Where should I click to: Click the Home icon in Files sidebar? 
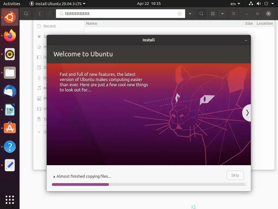[39, 47]
